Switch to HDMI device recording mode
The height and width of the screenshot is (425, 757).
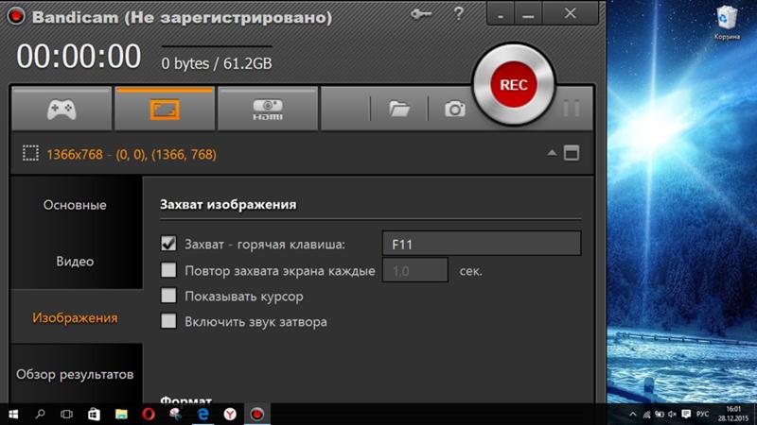tap(268, 110)
